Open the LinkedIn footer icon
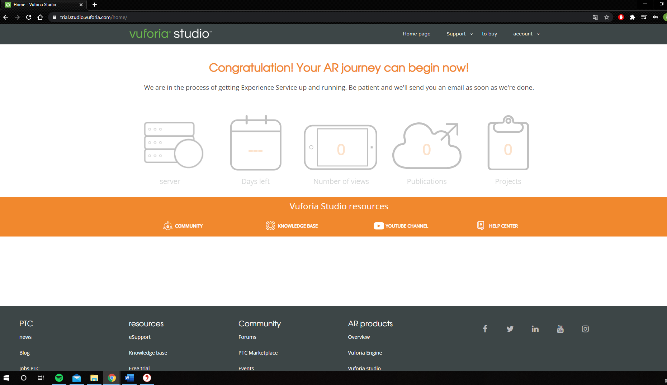 (x=535, y=328)
